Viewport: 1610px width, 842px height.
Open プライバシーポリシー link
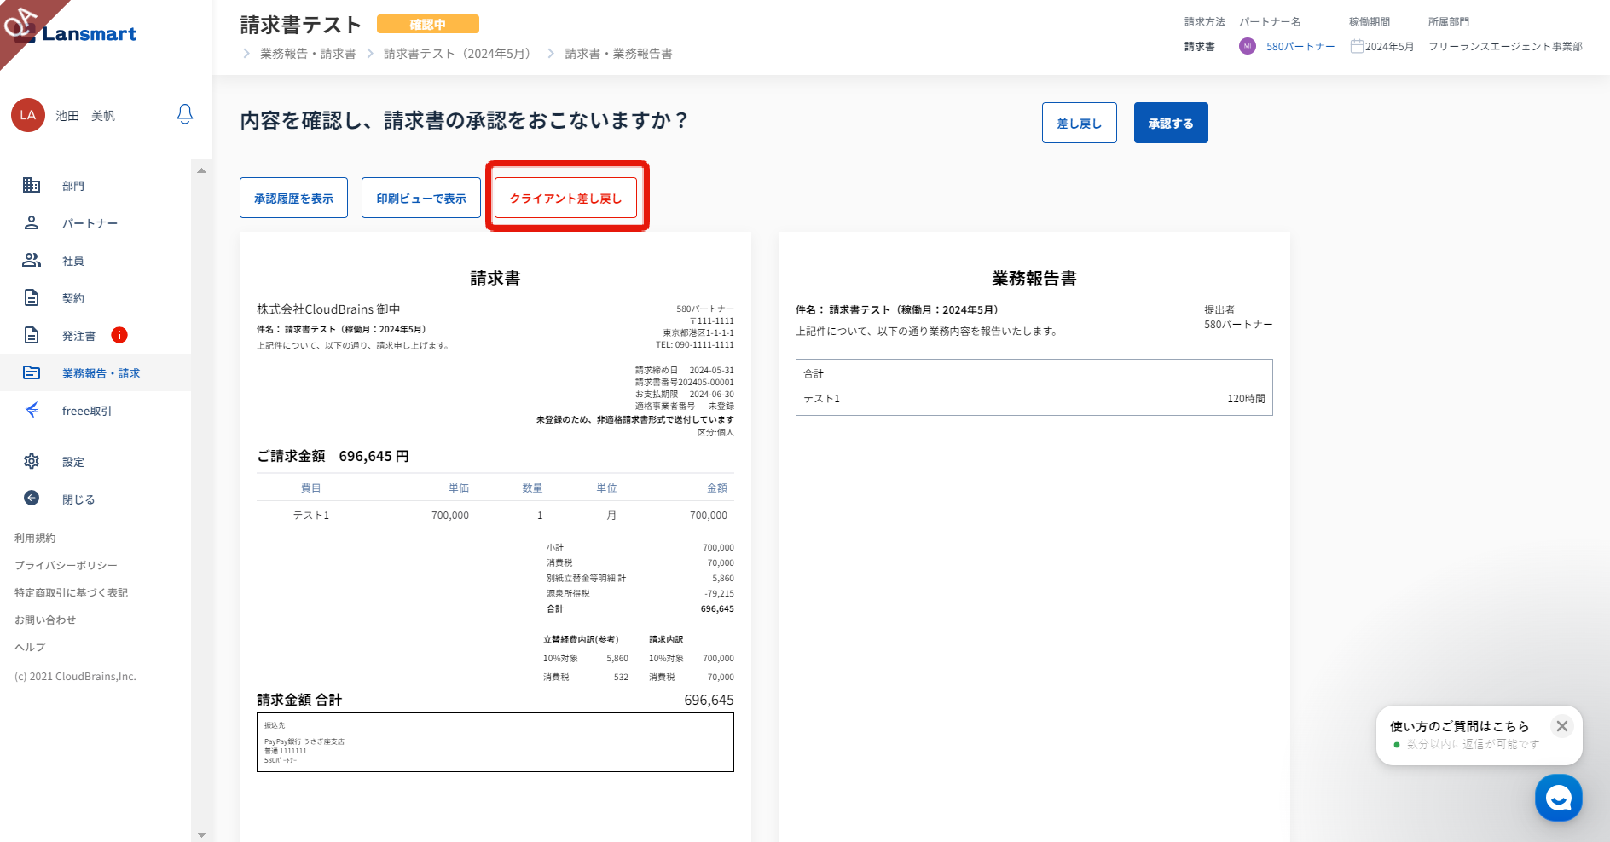pyautogui.click(x=66, y=566)
